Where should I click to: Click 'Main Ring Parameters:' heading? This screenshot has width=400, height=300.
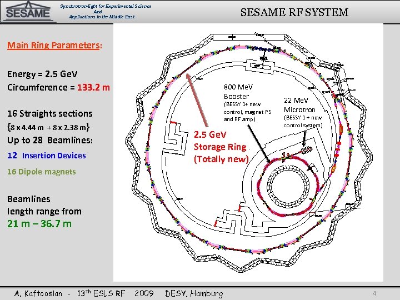(x=54, y=46)
